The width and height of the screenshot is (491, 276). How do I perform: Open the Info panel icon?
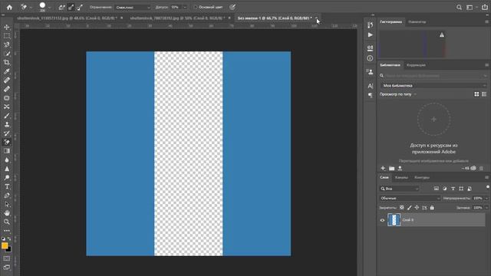click(370, 58)
